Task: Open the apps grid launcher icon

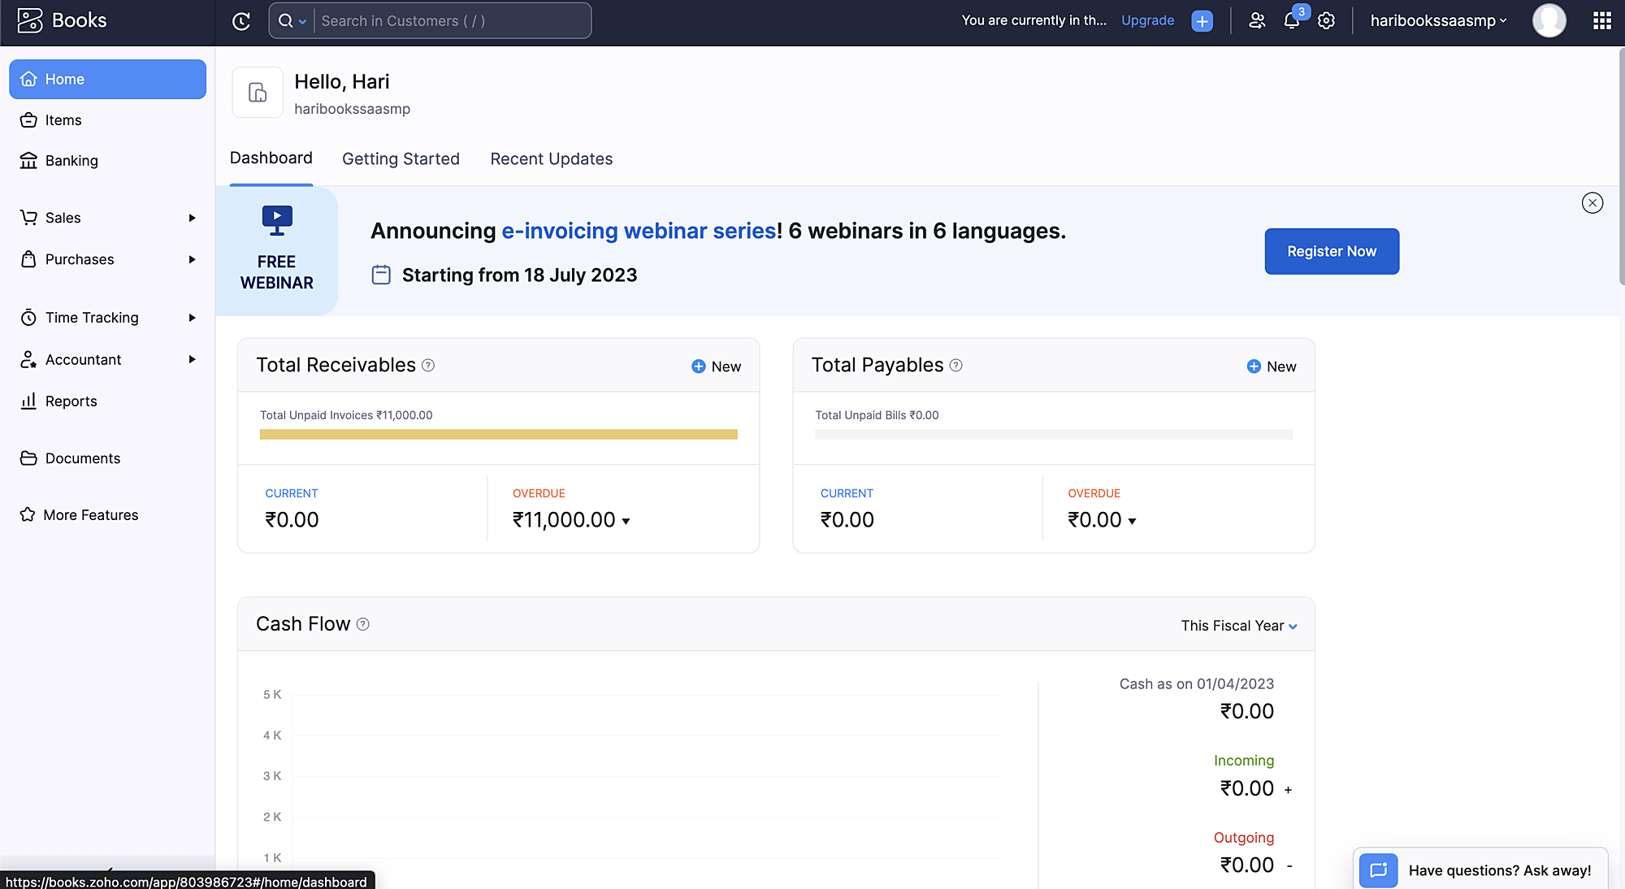Action: (1601, 21)
